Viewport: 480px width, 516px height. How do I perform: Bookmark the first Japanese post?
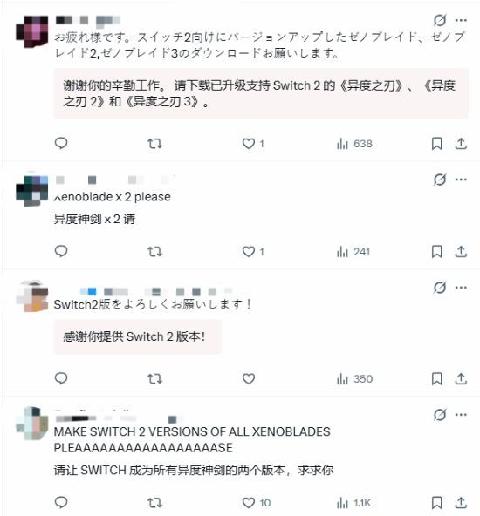[437, 144]
